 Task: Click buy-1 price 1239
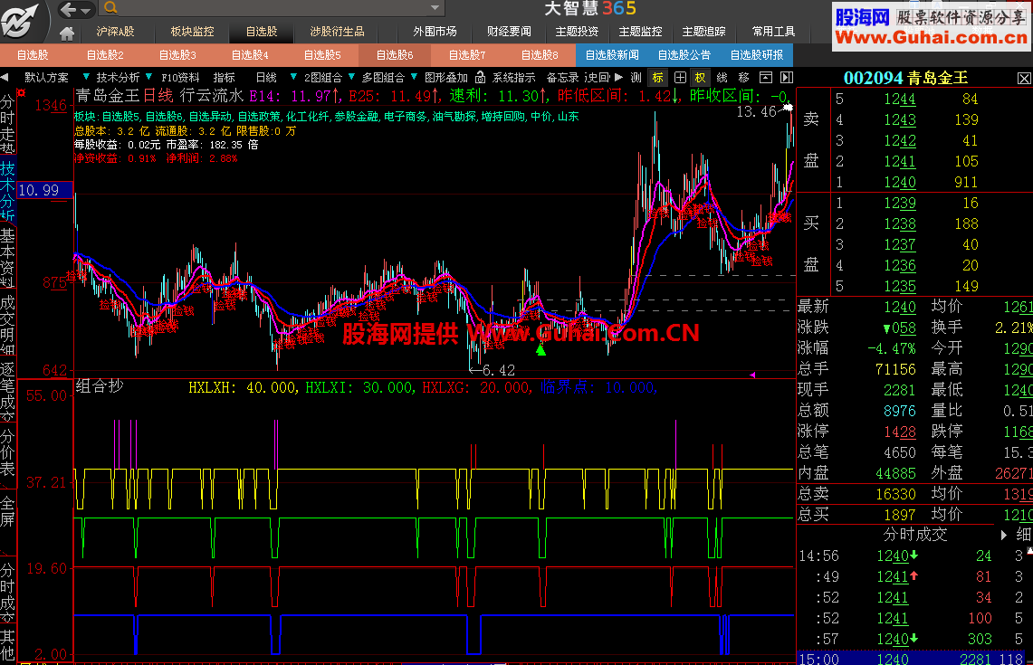pos(900,203)
